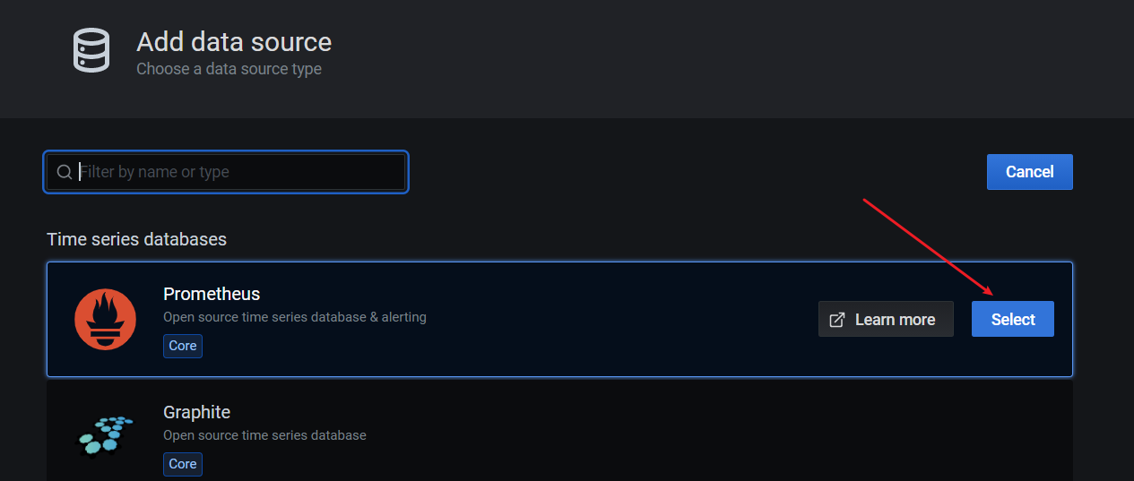Open the Graphite data source card
This screenshot has width=1134, height=481.
tap(559, 430)
